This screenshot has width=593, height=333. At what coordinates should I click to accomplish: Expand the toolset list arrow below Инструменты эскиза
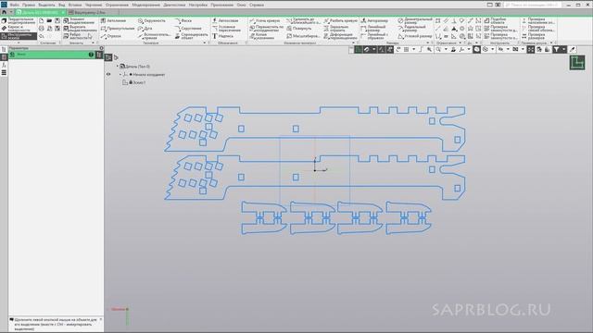[x=19, y=43]
